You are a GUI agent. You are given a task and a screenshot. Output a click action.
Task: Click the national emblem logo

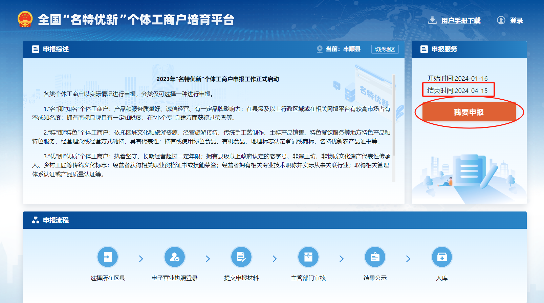pyautogui.click(x=25, y=19)
